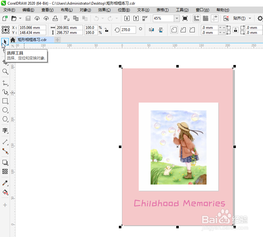This screenshot has width=263, height=237.
Task: Toggle show grid button
Action: click(206, 18)
